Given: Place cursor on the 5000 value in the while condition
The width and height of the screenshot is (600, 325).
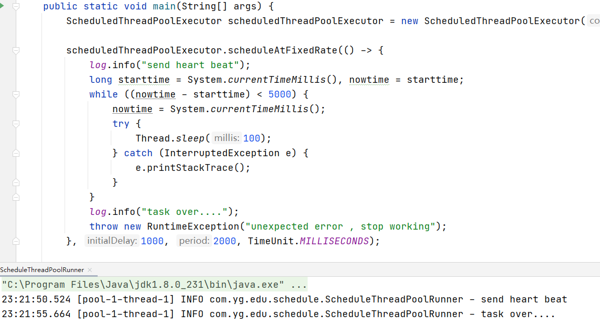Looking at the screenshot, I should [x=280, y=94].
